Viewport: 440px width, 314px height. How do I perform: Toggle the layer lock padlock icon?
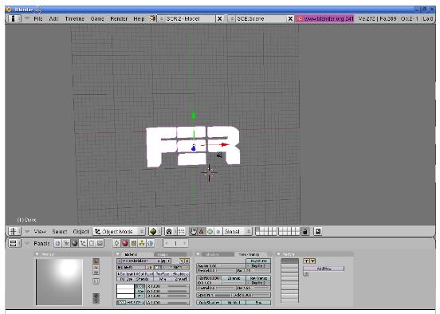click(305, 231)
